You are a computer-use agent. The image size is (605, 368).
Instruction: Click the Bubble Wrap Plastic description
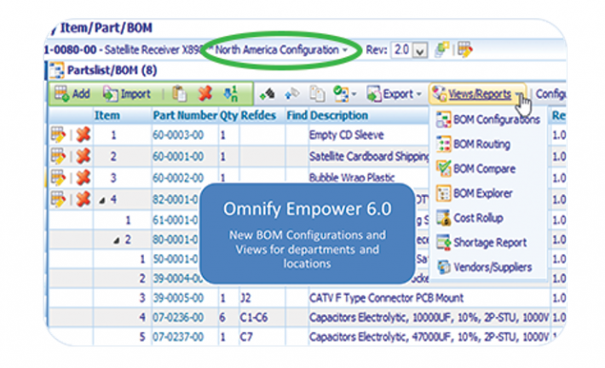tap(352, 177)
